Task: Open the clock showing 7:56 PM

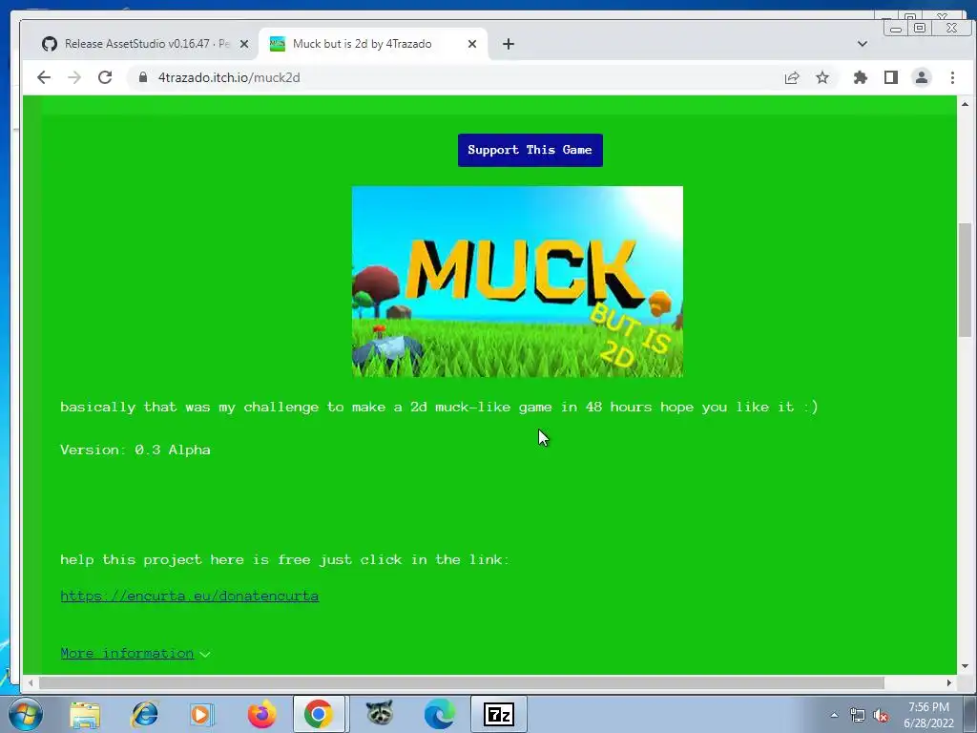Action: [928, 715]
